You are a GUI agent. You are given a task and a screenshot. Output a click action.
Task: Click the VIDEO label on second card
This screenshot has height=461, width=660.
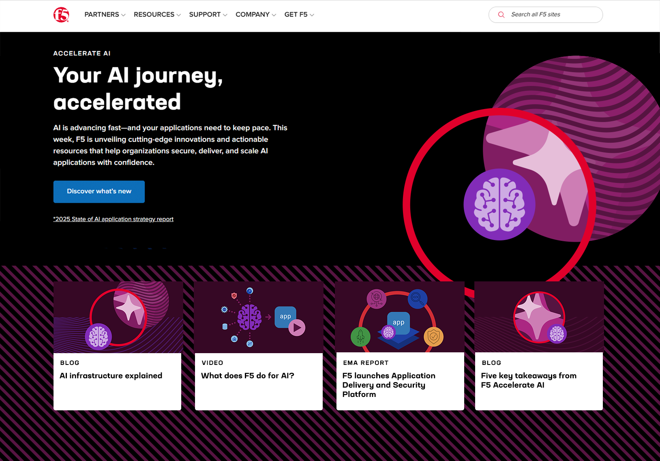point(212,363)
